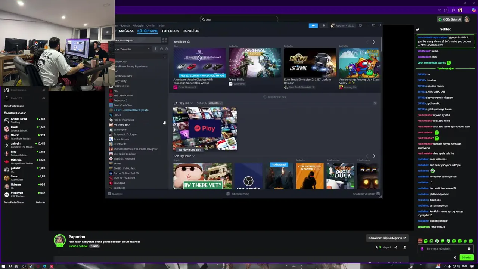Open İndirmeleri Yönet downloads

[238, 194]
